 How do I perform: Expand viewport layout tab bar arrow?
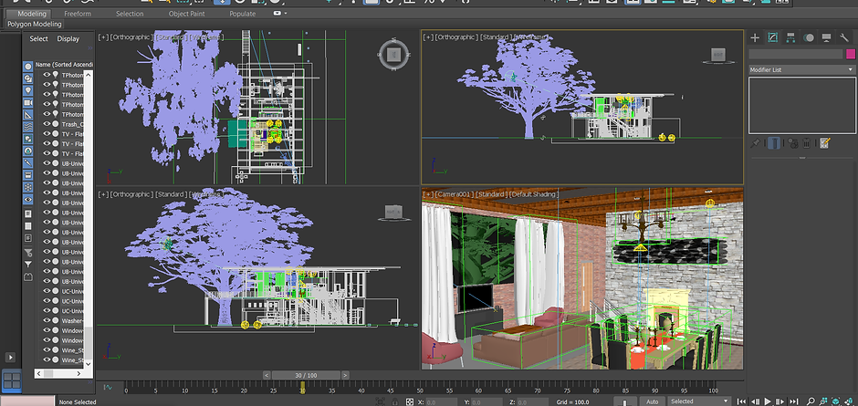pos(10,358)
